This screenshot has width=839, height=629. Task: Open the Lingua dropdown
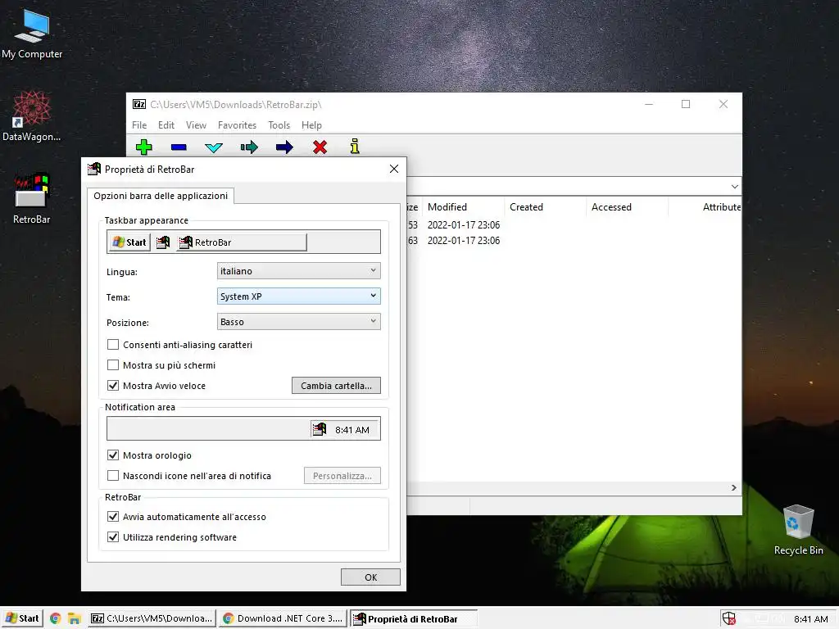point(298,270)
